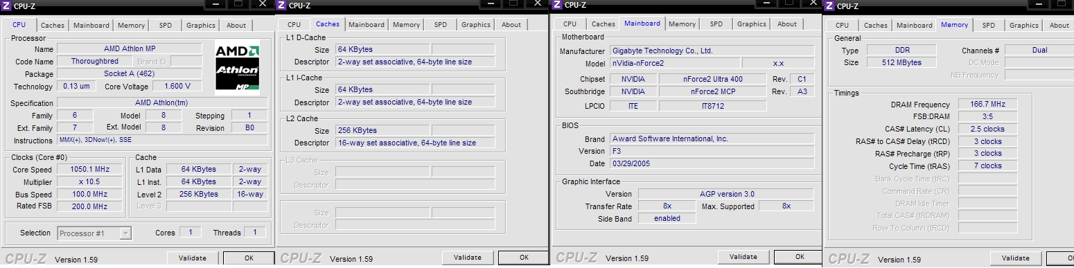Click the 166.7 MHz DRAM frequency value

(x=987, y=105)
